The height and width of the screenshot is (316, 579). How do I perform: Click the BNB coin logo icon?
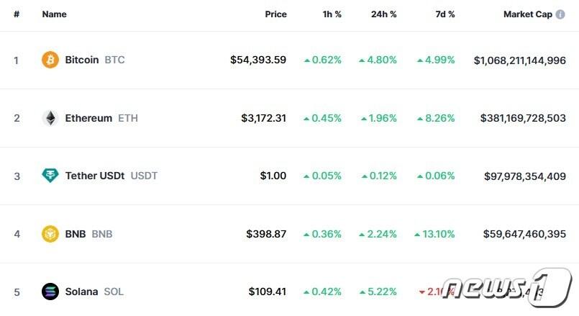(50, 234)
